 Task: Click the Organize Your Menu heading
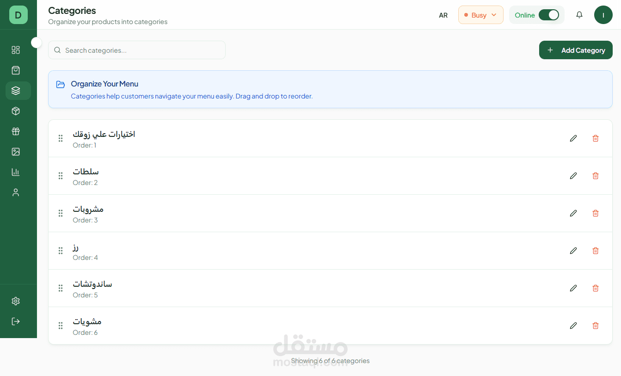(x=105, y=84)
